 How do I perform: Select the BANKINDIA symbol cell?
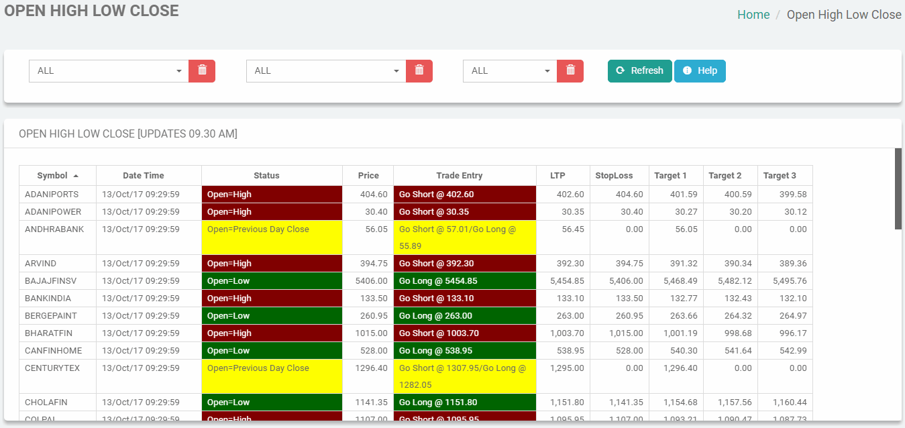(x=58, y=299)
